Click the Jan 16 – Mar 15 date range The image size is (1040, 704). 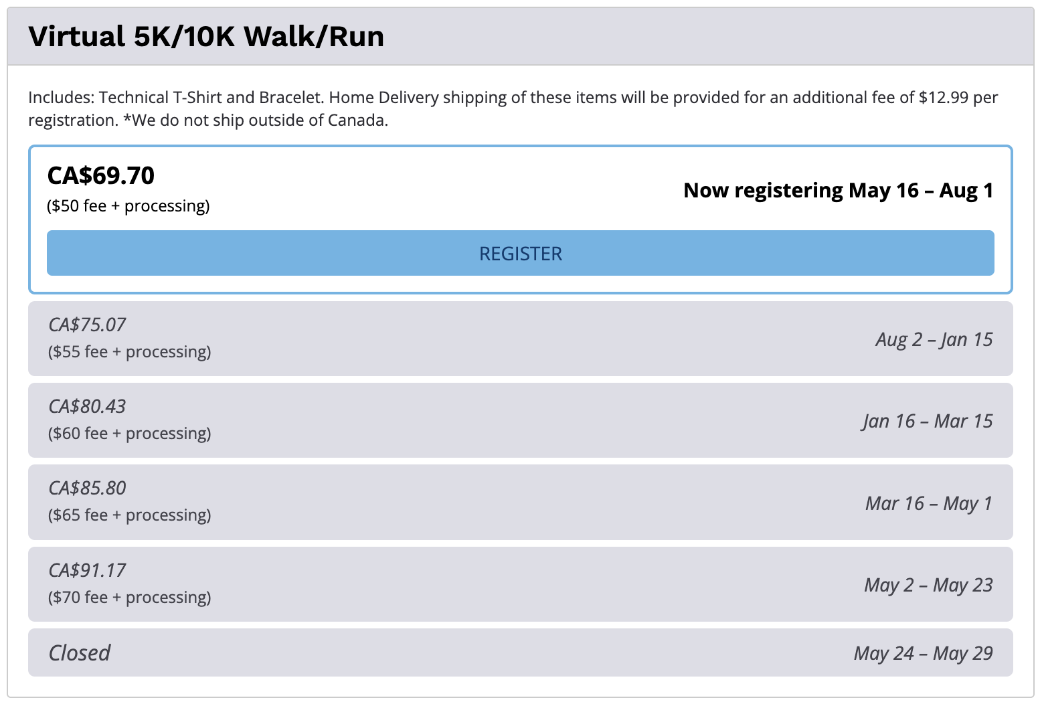pyautogui.click(x=928, y=421)
